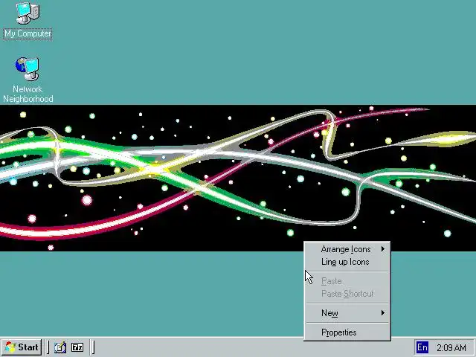
Task: Click the My Computer label text
Action: (x=28, y=33)
